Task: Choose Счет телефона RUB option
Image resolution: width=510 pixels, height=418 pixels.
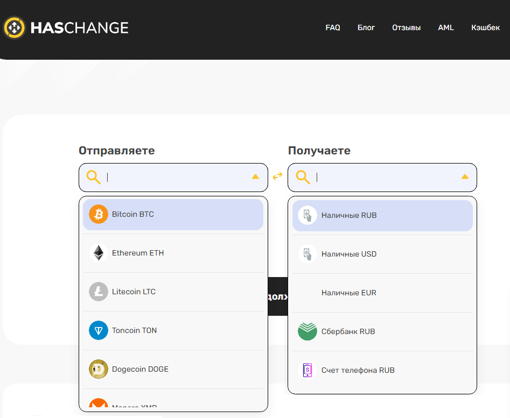Action: [x=382, y=370]
